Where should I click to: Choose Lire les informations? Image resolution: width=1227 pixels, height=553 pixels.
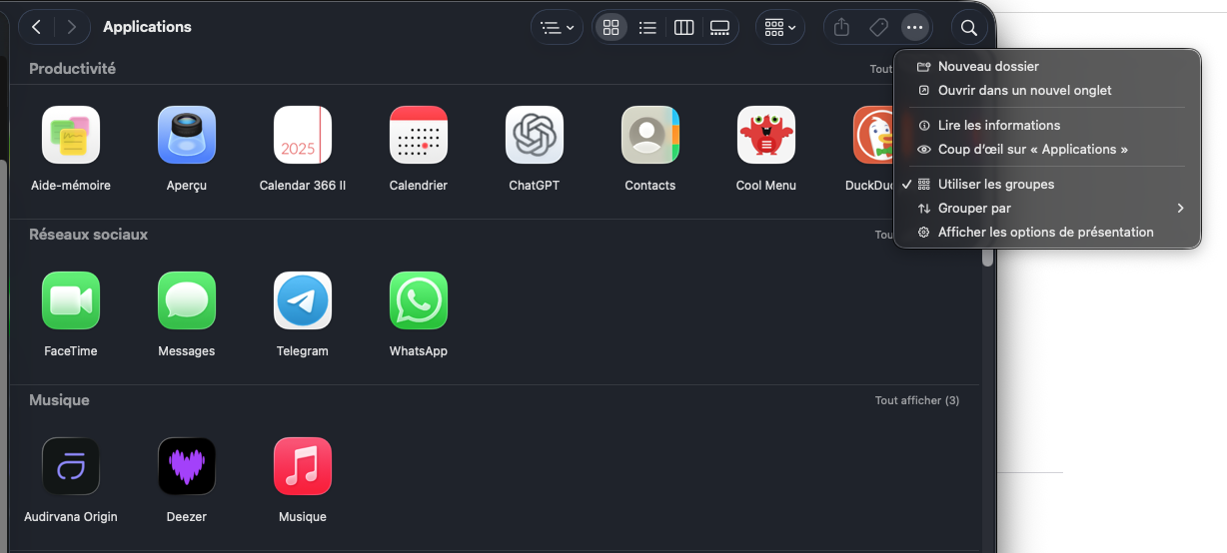click(x=1049, y=125)
